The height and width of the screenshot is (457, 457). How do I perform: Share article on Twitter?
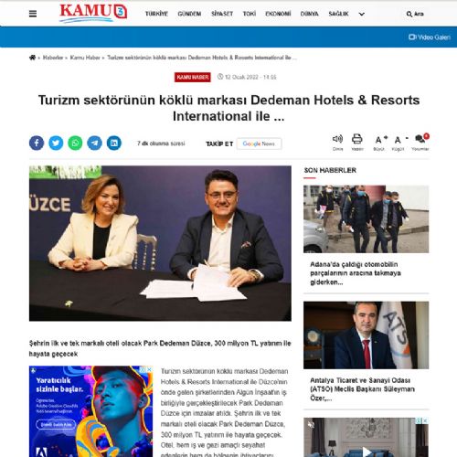click(56, 143)
